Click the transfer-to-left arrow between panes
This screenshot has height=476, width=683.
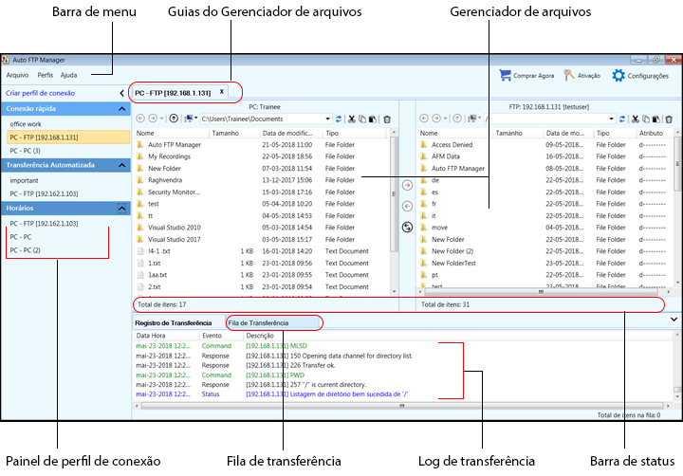tap(407, 206)
